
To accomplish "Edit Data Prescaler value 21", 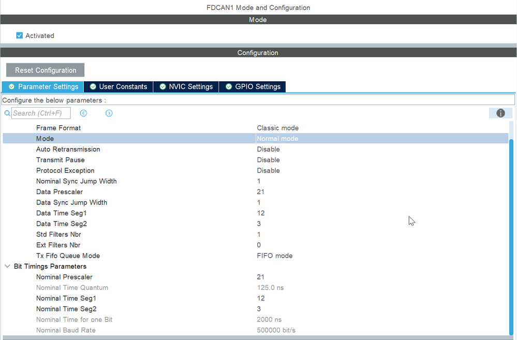I will 260,191.
